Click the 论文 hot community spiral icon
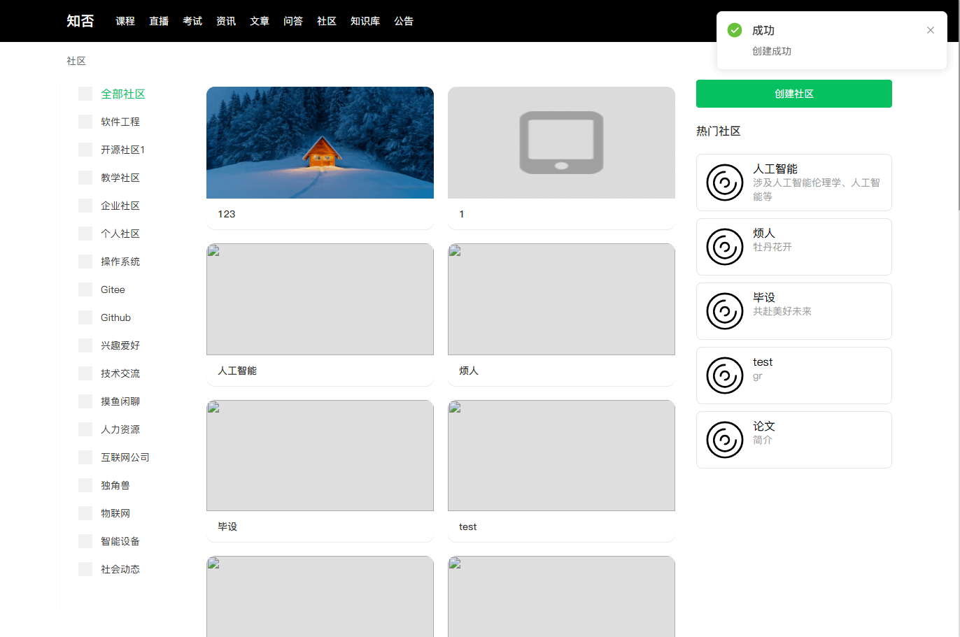This screenshot has width=960, height=637. tap(724, 440)
